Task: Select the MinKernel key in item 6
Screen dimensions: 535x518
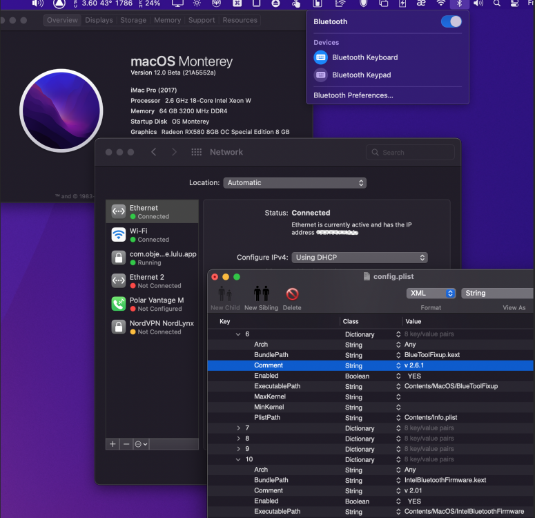Action: [269, 407]
